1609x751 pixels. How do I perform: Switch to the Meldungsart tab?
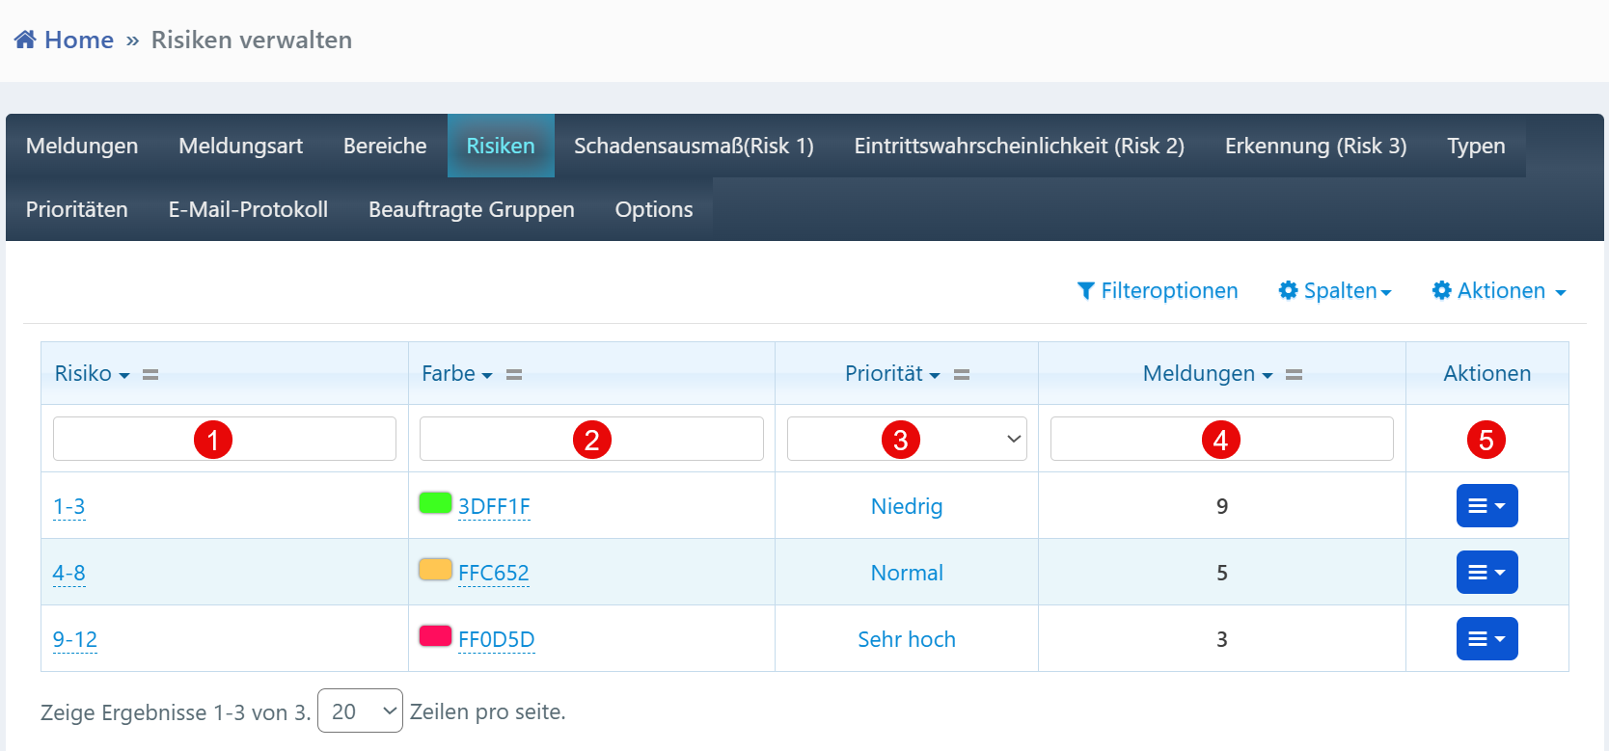click(240, 146)
